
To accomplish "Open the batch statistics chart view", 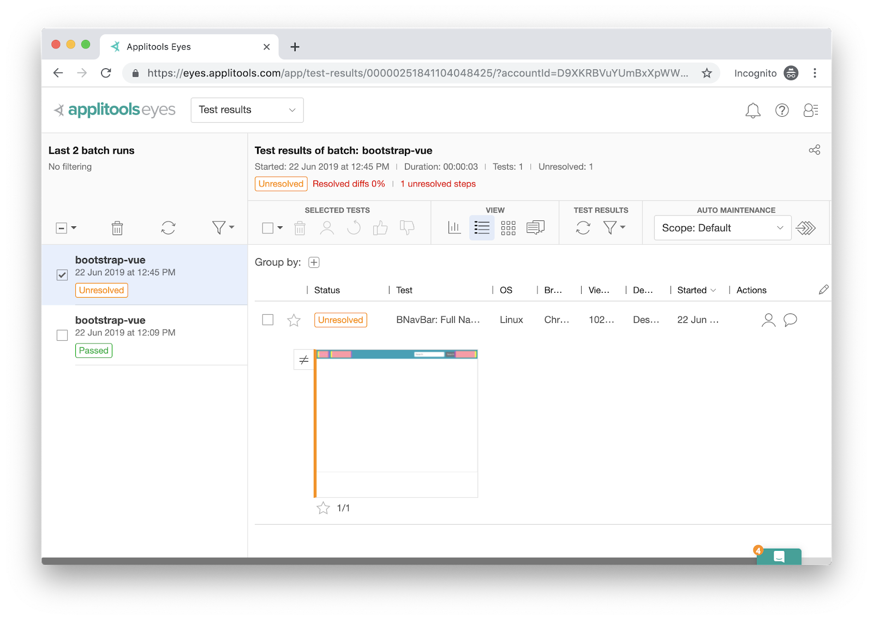I will tap(455, 228).
